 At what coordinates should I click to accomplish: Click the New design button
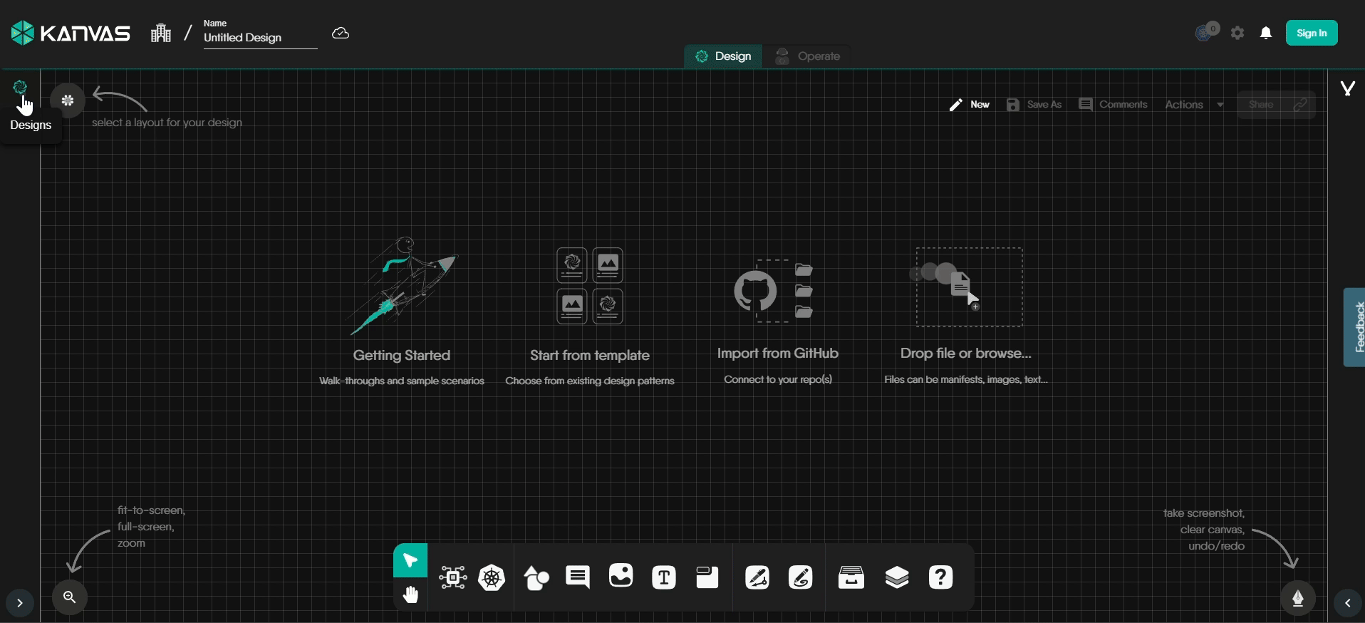click(x=970, y=105)
